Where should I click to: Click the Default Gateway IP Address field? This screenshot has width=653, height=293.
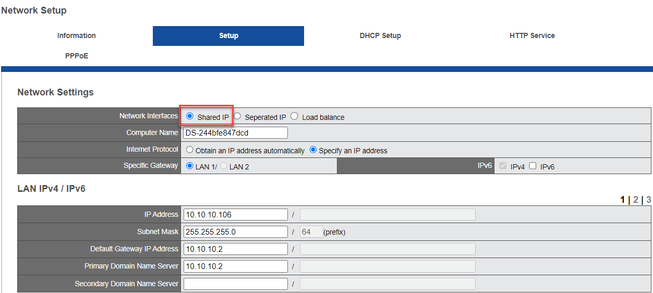tap(235, 249)
